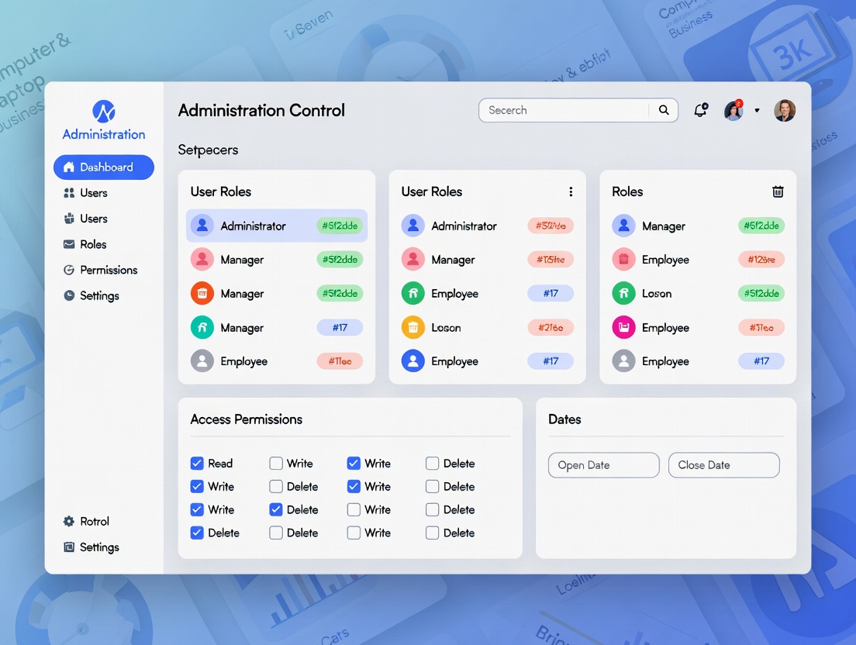Uncheck the Read permission checkbox
The image size is (856, 645).
pos(197,464)
